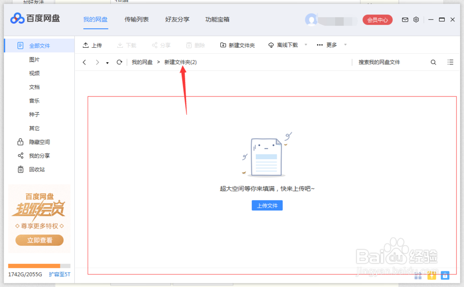Click the 上传文件 upload button

point(267,205)
